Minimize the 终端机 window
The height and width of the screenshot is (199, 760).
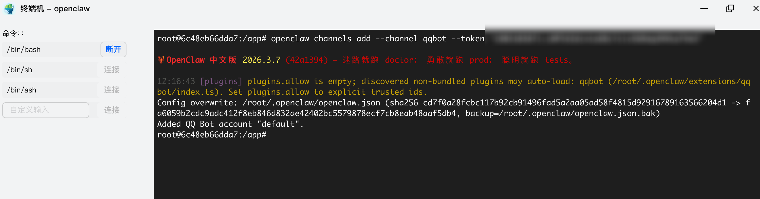pos(704,8)
